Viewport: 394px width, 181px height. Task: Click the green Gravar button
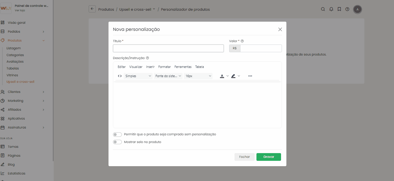point(269,157)
